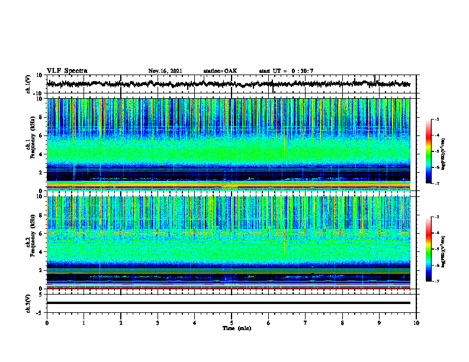Click inside the ch.2 spectrogram panel
The image size is (469, 362).
[229, 243]
